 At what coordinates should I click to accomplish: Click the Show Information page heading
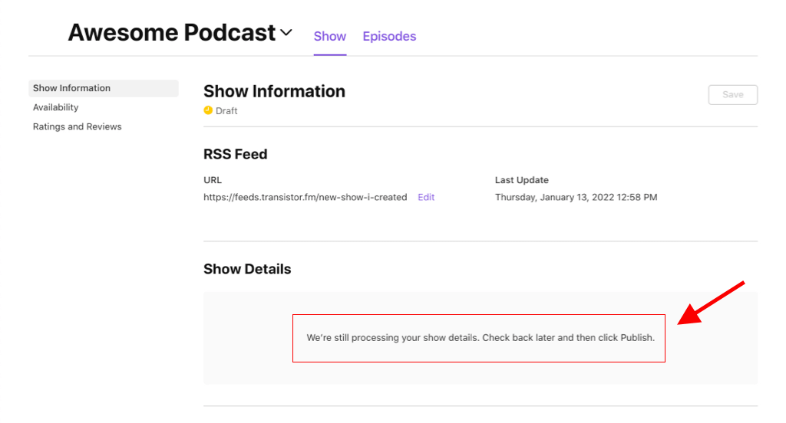coord(274,91)
